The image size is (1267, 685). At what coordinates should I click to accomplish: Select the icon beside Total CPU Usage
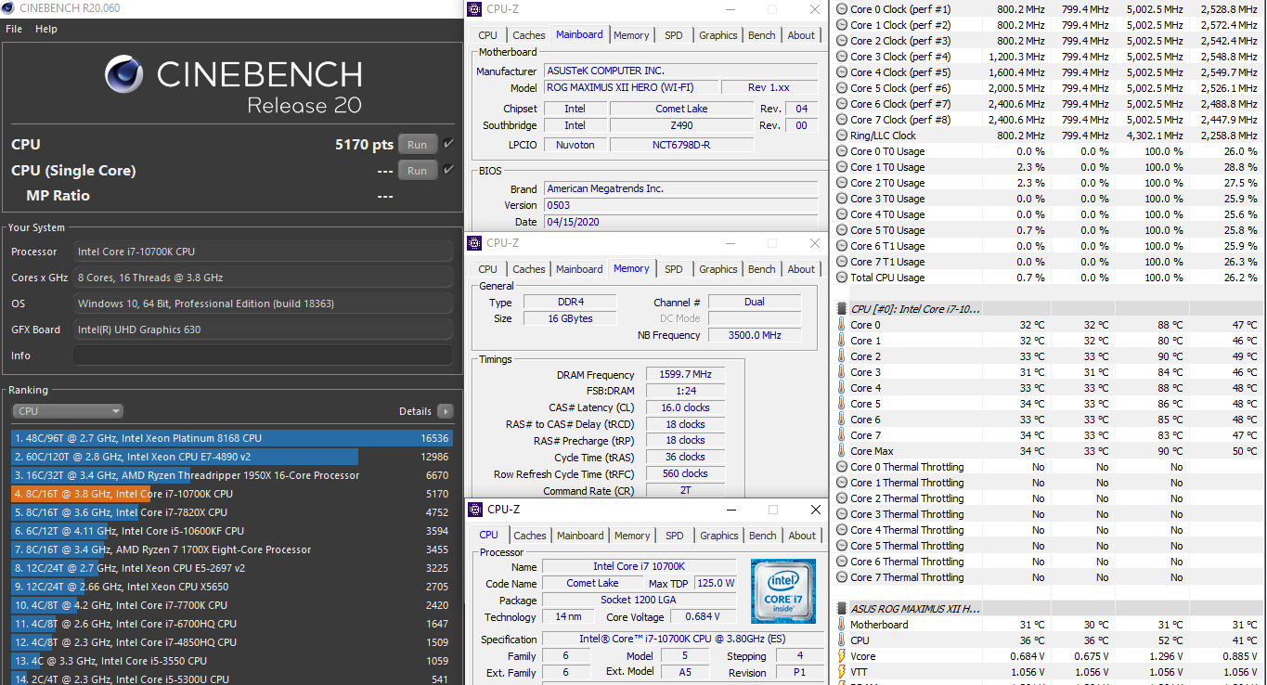(x=842, y=278)
